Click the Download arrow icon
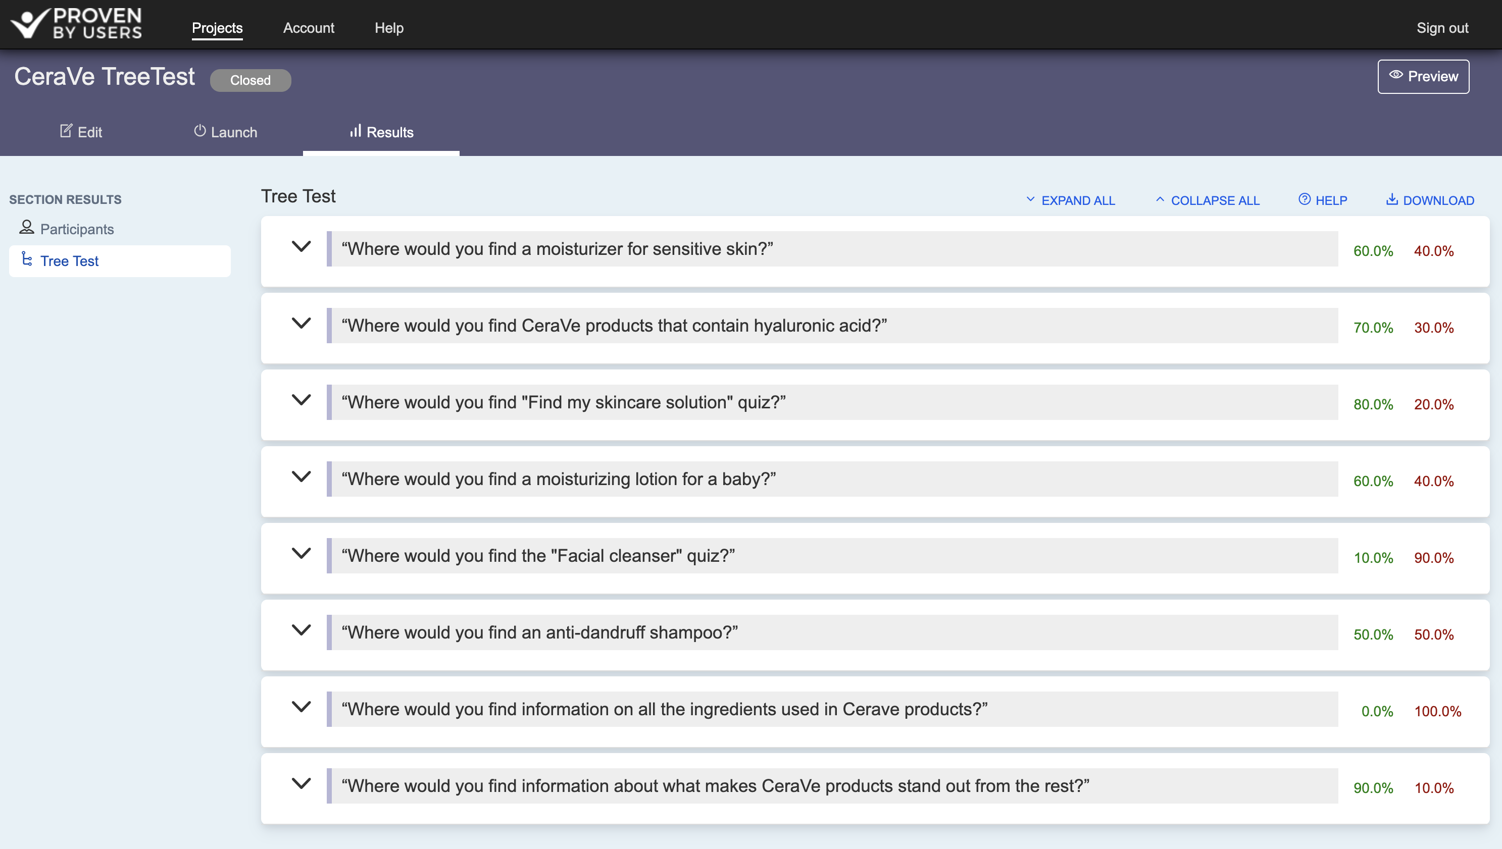Viewport: 1502px width, 849px height. [x=1392, y=199]
